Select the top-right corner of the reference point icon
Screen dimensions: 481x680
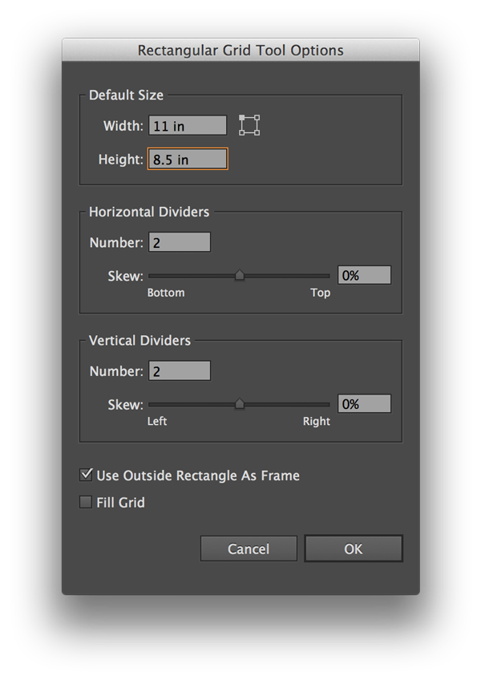(x=257, y=117)
